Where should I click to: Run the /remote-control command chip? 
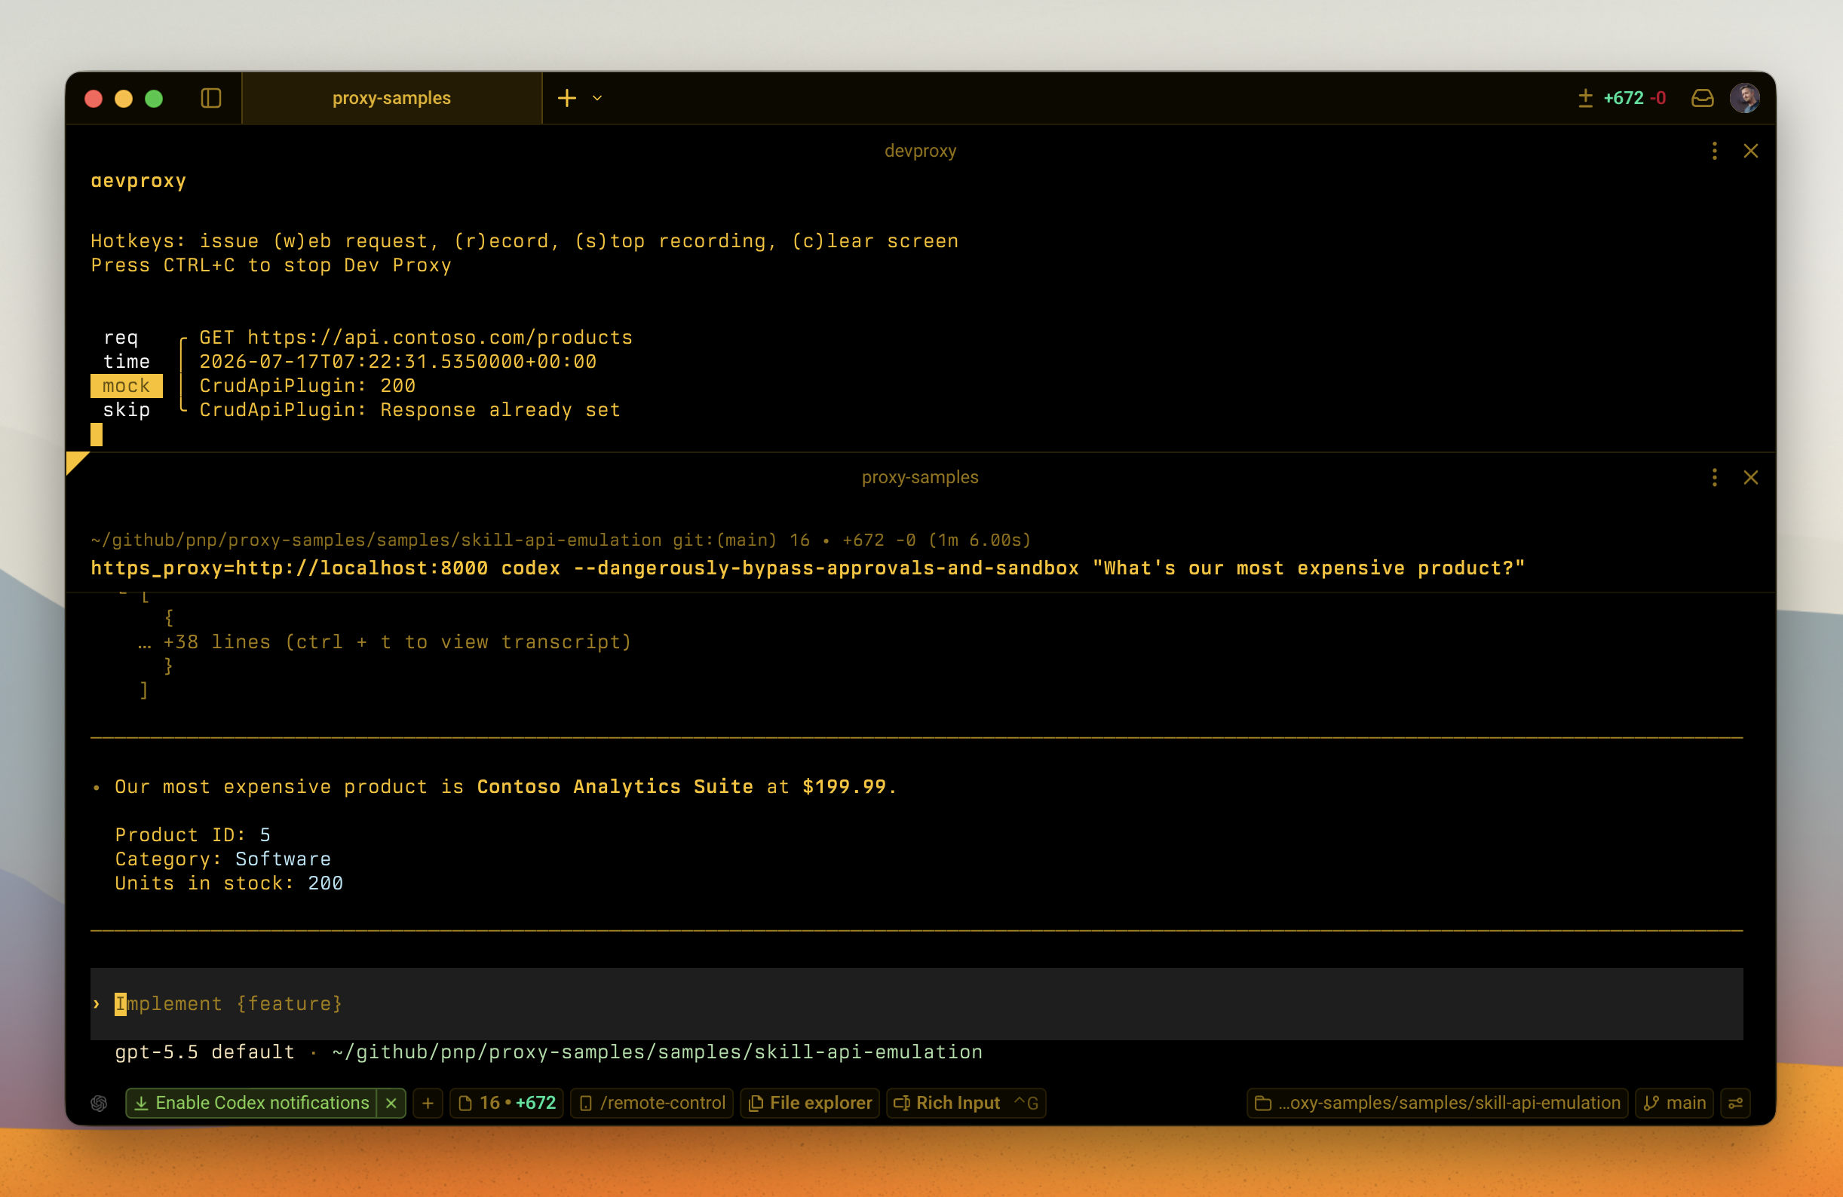coord(652,1103)
